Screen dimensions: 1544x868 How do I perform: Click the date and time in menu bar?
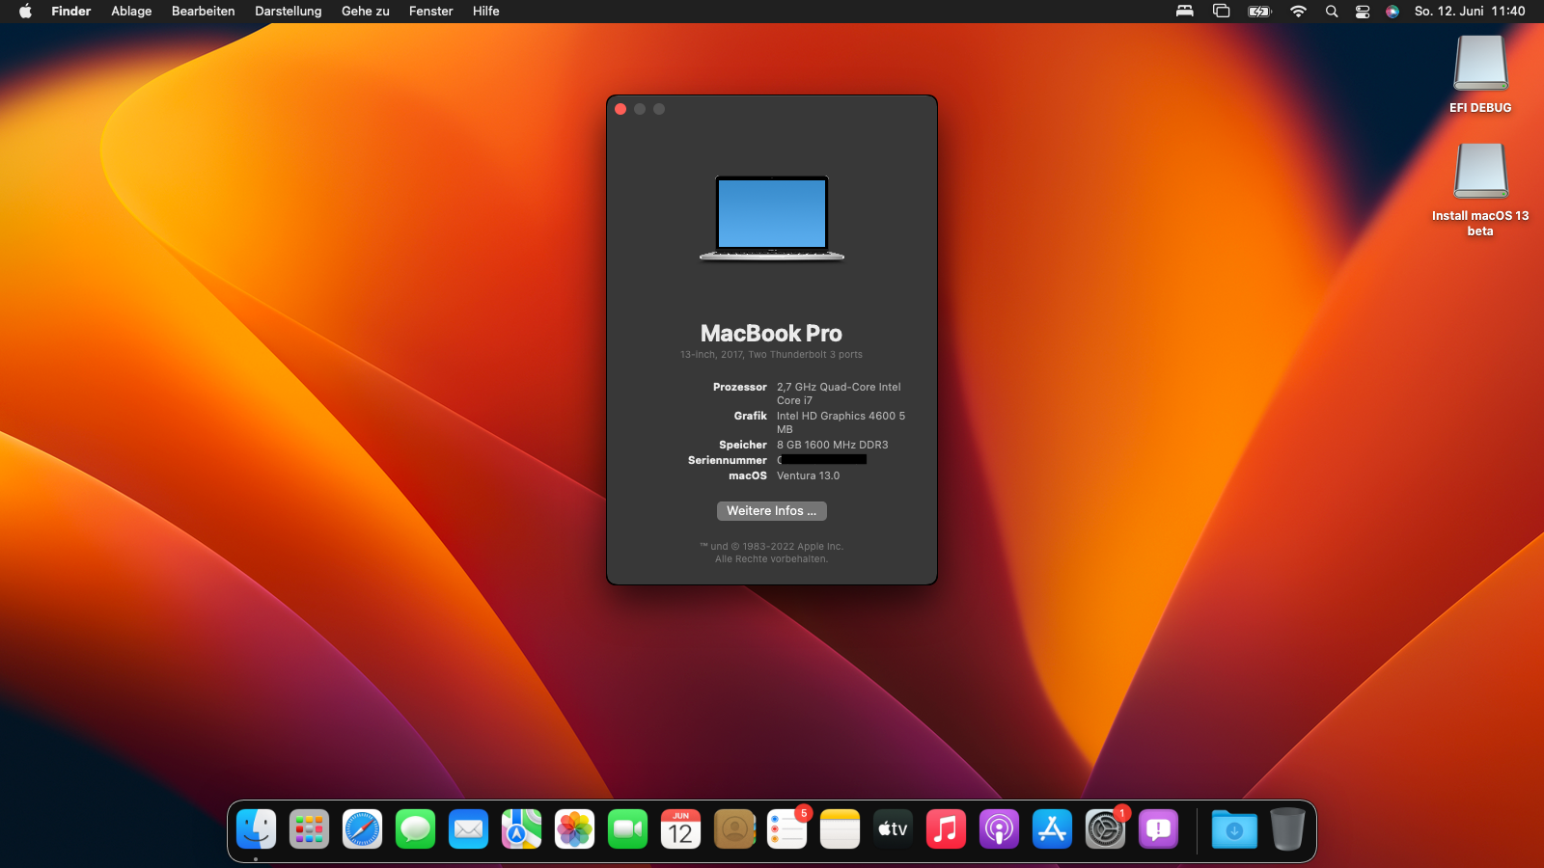tap(1470, 12)
